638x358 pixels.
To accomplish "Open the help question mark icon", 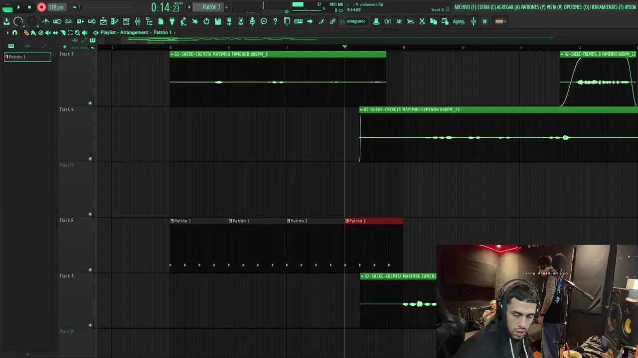I will (x=275, y=21).
